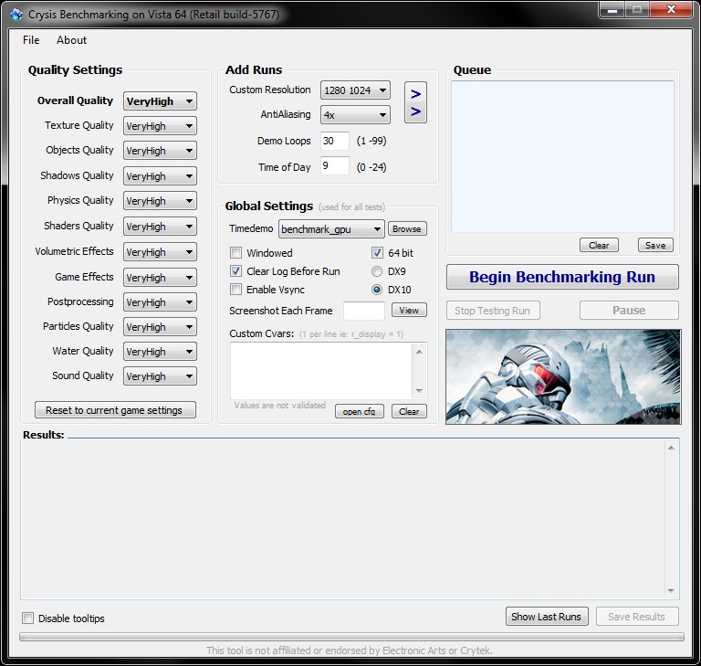Image resolution: width=701 pixels, height=666 pixels.
Task: Select the DX10 radio button
Action: (x=377, y=290)
